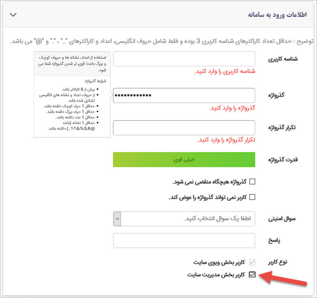Tick کاربر نمی تواند گذرواژه را عوض کند checkbox
This screenshot has height=298, width=317.
tap(252, 197)
